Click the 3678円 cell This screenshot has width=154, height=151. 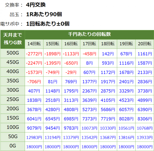click(34, 110)
